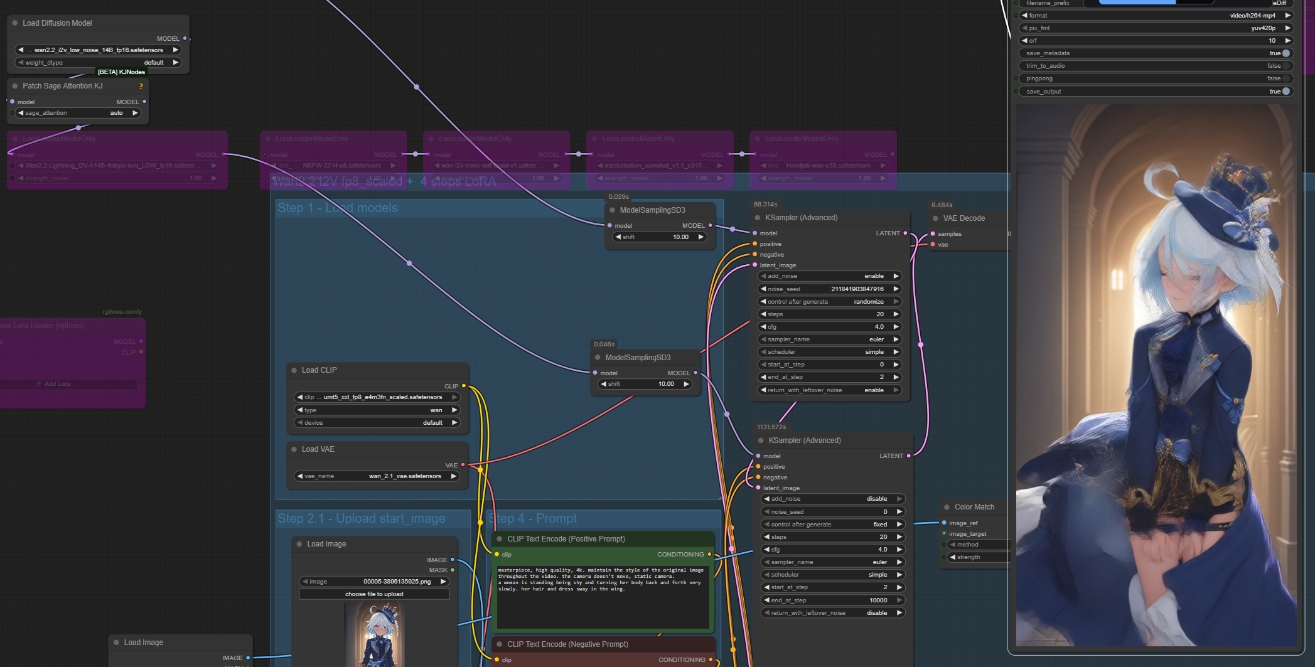Toggle add_noise enable on the 88.314s KSampler
This screenshot has height=667, width=1315.
[x=830, y=276]
